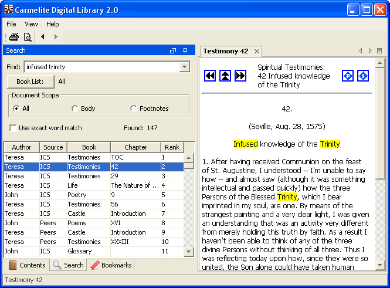Expand the Find search history dropdown
Viewport: 390px width, 288px height.
185,67
